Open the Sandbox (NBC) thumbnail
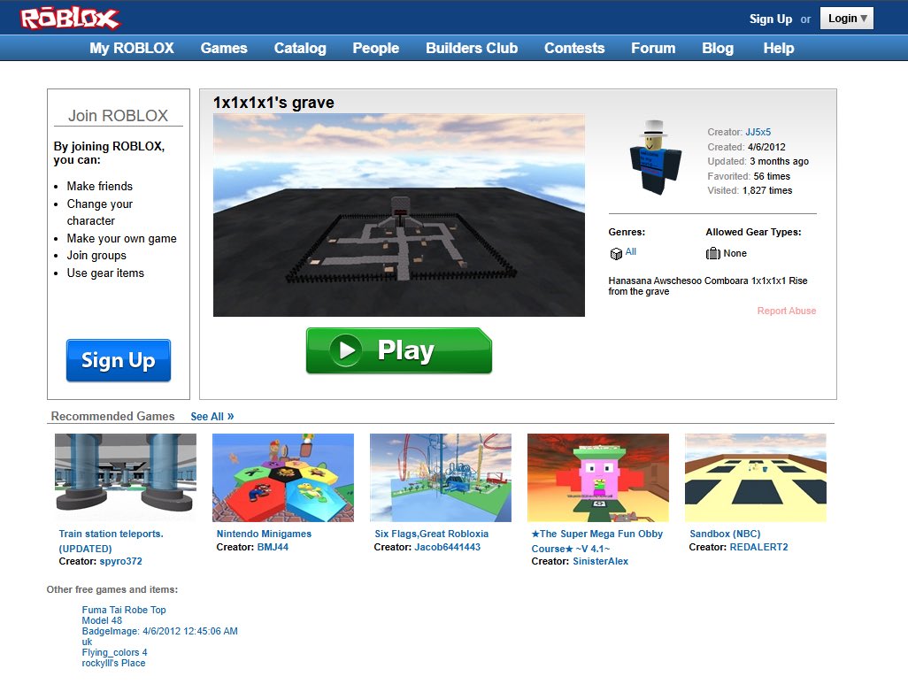Image resolution: width=908 pixels, height=692 pixels. click(x=756, y=478)
